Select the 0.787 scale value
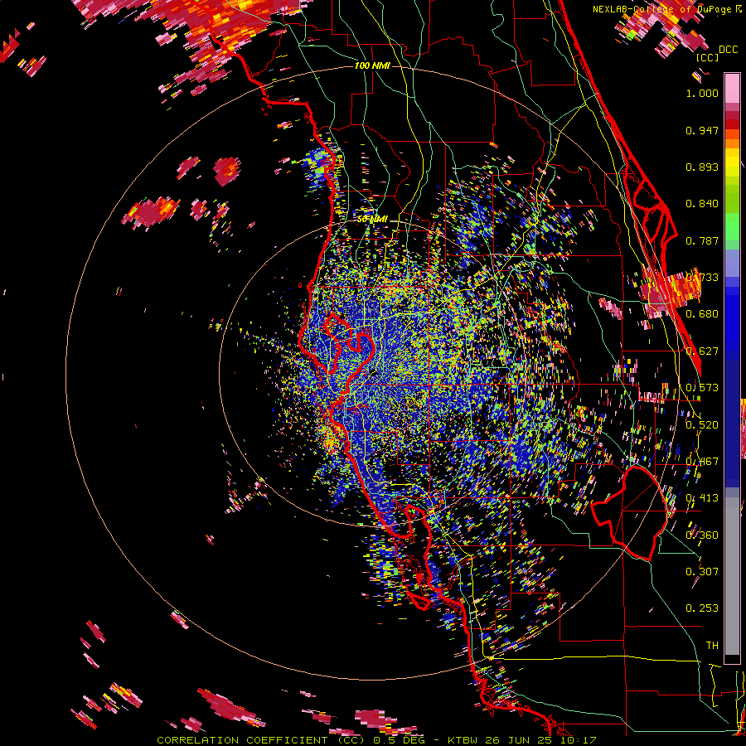746x746 pixels. (702, 240)
